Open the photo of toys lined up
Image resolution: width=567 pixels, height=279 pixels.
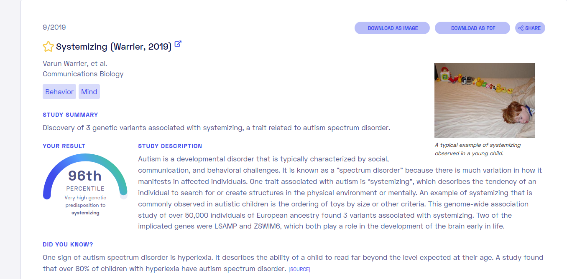(x=484, y=100)
